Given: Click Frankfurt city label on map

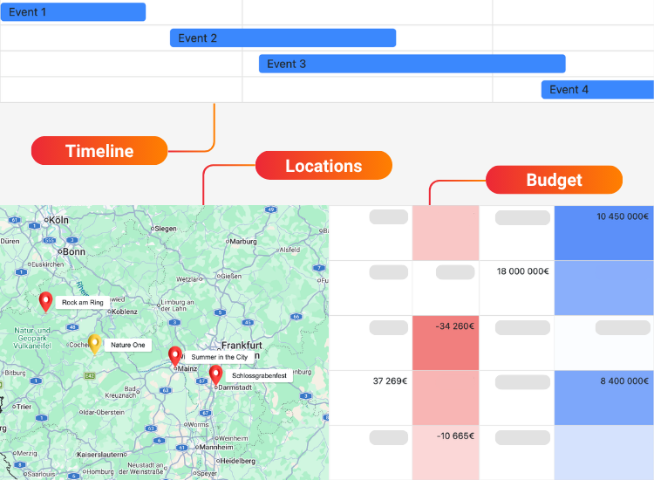Looking at the screenshot, I should pyautogui.click(x=242, y=346).
